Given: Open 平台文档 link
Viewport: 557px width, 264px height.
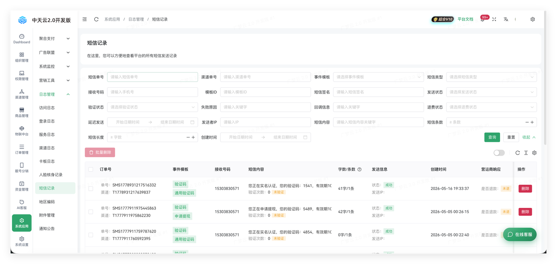Looking at the screenshot, I should [x=465, y=19].
